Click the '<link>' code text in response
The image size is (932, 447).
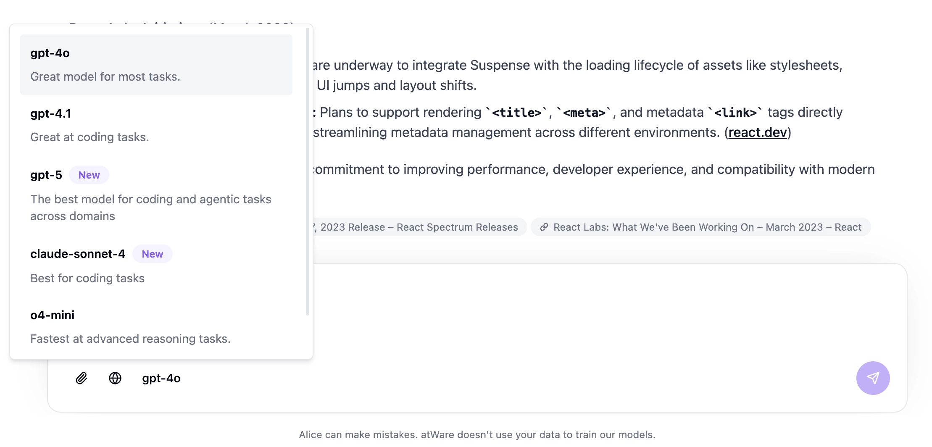735,113
